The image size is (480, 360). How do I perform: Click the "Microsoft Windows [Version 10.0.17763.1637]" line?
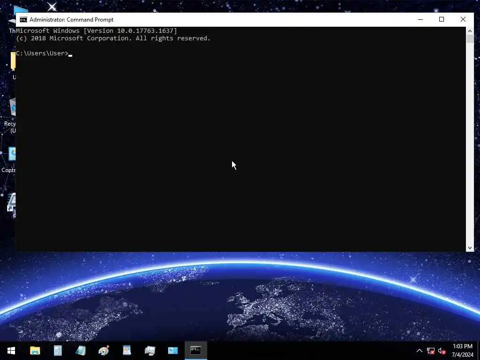(97, 30)
